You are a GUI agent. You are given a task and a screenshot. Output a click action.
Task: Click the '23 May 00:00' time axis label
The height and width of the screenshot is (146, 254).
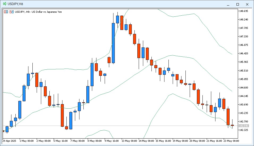pos(231,141)
